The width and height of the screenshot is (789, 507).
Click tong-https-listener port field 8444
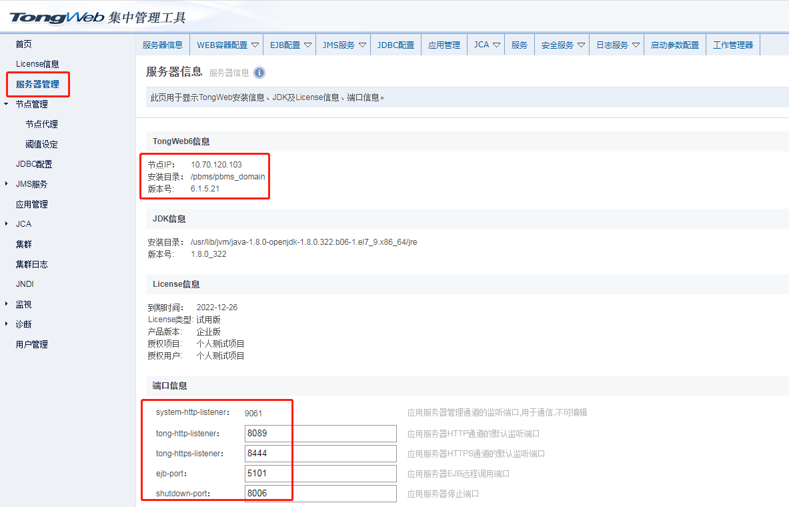point(321,454)
